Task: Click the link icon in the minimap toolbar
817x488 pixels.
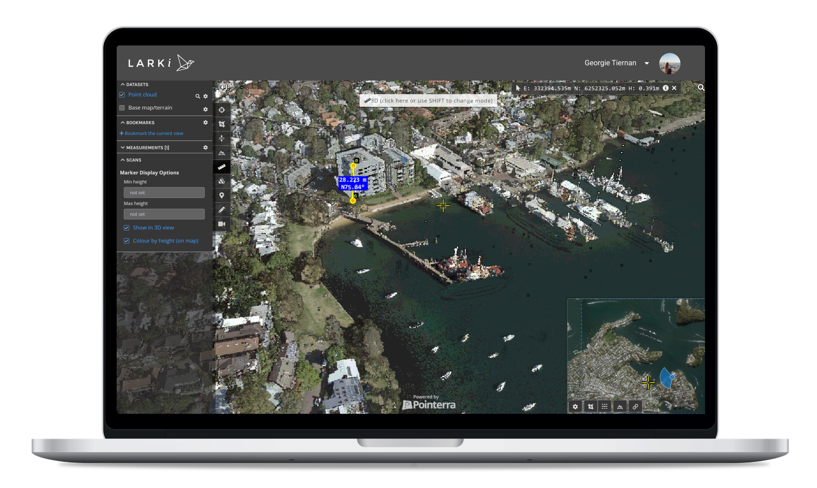Action: tap(635, 407)
